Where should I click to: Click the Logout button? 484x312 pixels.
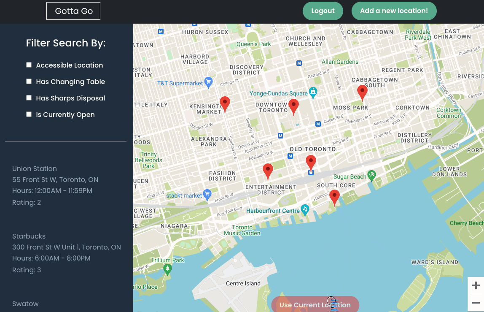pyautogui.click(x=323, y=11)
